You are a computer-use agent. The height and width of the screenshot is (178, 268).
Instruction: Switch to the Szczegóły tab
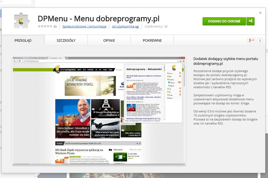point(66,41)
